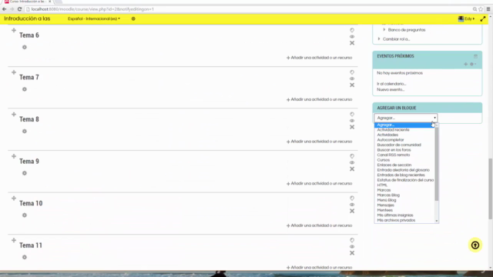The height and width of the screenshot is (277, 493).
Task: Click the move icon of the Eventos Próximos block
Action: [x=465, y=64]
